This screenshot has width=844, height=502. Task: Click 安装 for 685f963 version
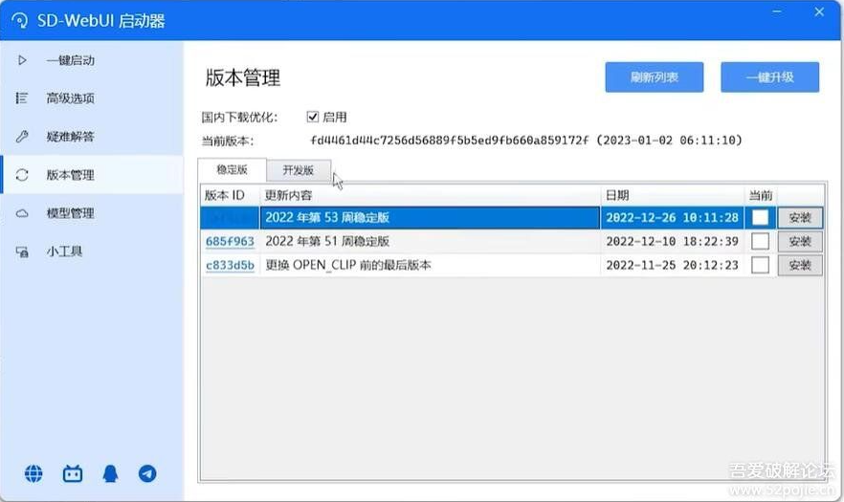(x=800, y=242)
